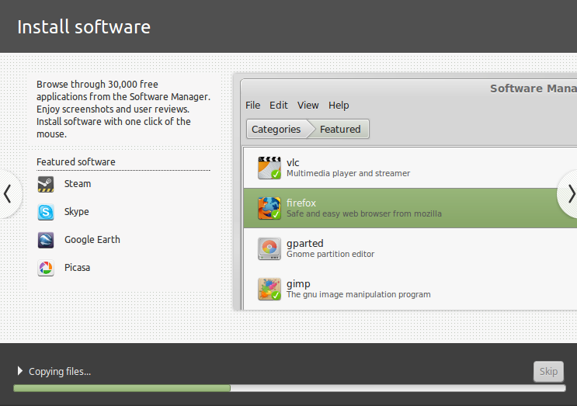Click the 'Featured software' heading
577x406 pixels.
[76, 161]
